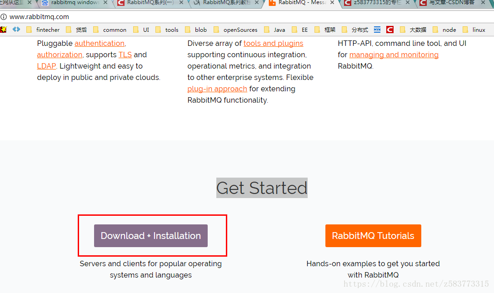Screen dimensions: 494x293
Task: Click the MVN repository bookmark icon
Action: tap(377, 30)
